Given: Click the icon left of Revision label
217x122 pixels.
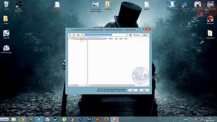Looking at the screenshot, I should click(131, 35).
